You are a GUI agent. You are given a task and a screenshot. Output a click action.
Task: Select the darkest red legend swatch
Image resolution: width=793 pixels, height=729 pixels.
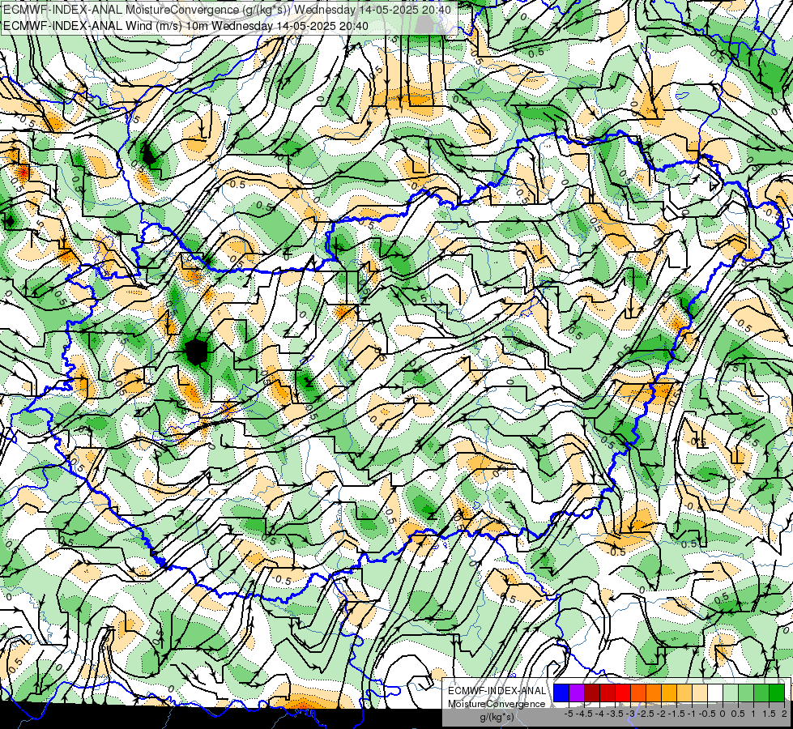coord(592,693)
